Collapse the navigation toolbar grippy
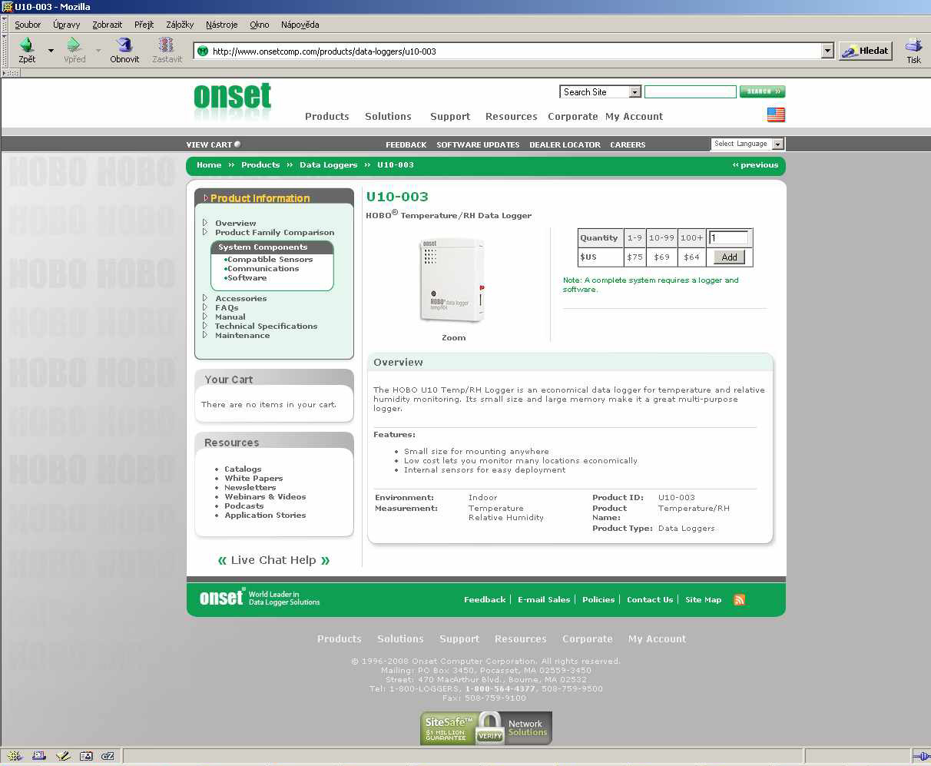The image size is (931, 766). click(5, 51)
